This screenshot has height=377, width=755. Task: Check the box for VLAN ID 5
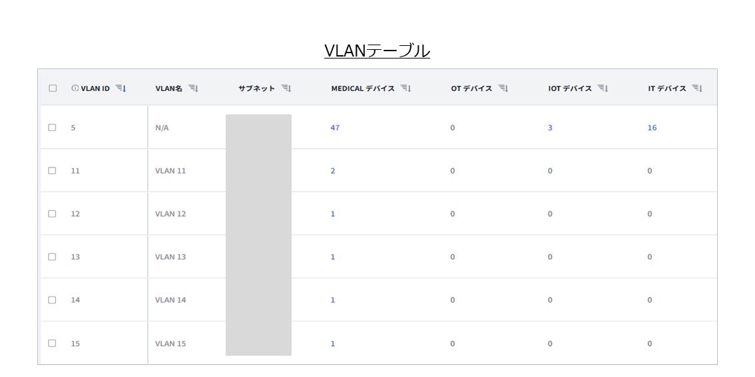coord(53,128)
